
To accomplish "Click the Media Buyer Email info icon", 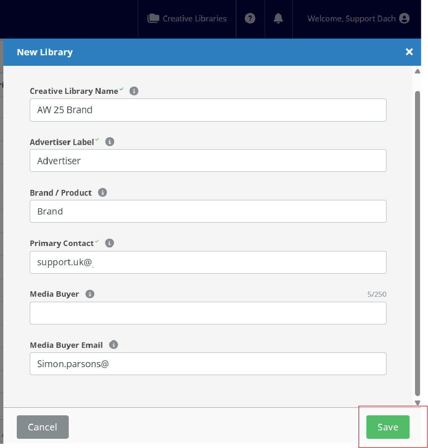I will coord(113,344).
